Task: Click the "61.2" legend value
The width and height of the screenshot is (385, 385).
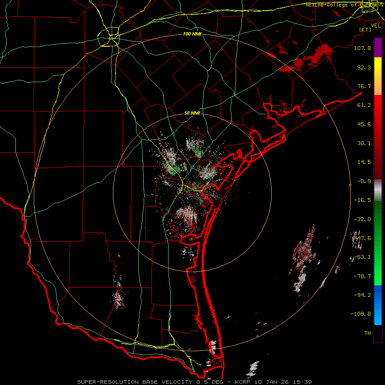Action: click(x=364, y=105)
